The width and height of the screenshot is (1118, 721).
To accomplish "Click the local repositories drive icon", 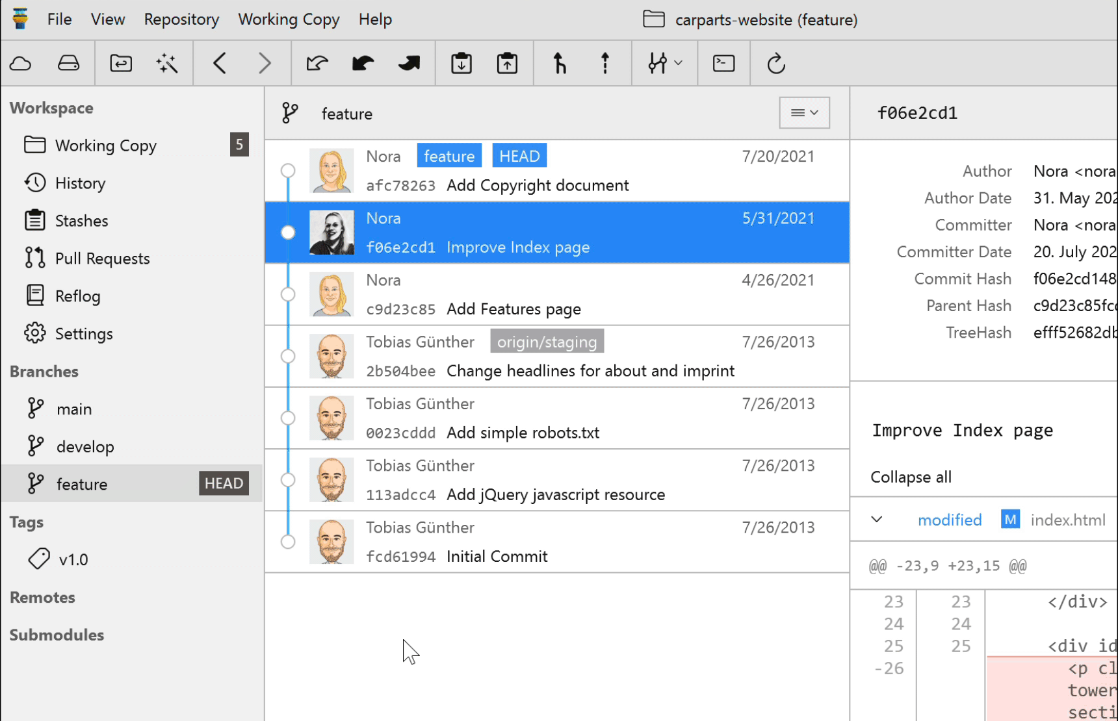I will pyautogui.click(x=68, y=64).
